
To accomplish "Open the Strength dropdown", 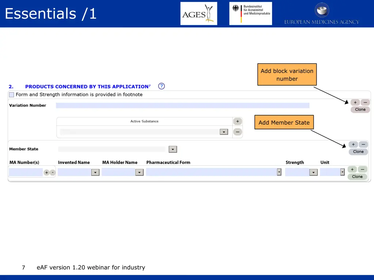I will coord(313,172).
